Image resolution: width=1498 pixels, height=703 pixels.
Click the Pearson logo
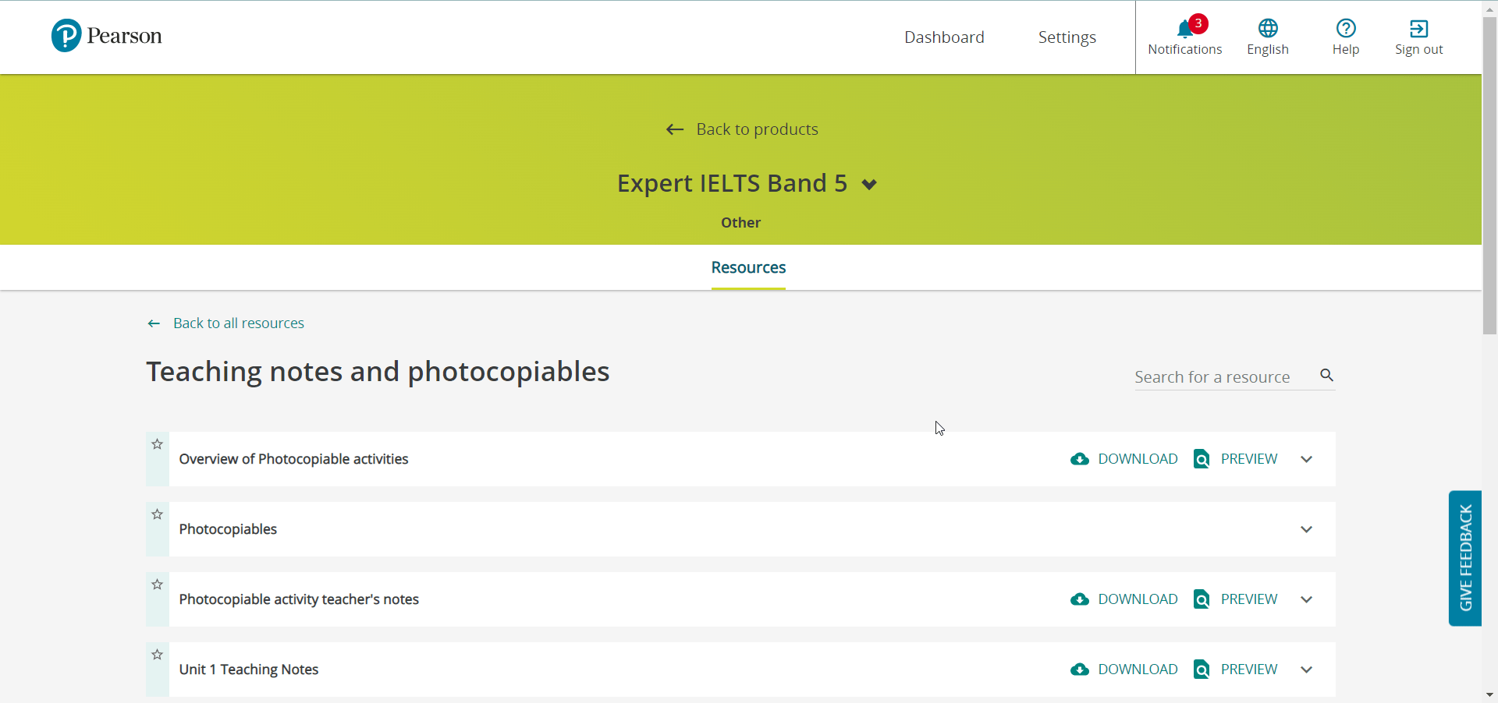(x=106, y=35)
